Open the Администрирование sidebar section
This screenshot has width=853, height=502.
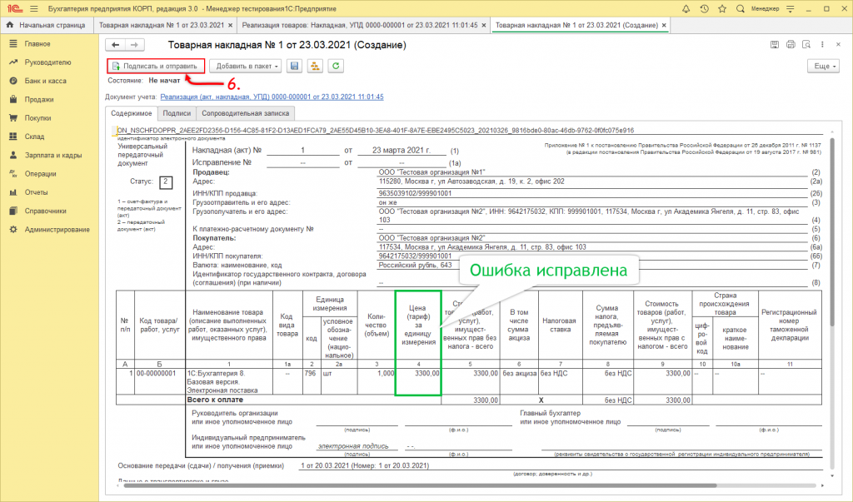tap(56, 230)
